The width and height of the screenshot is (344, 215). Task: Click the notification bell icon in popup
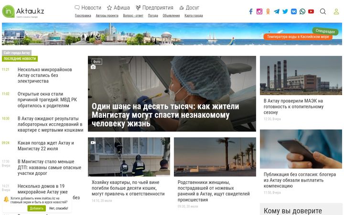(6, 199)
